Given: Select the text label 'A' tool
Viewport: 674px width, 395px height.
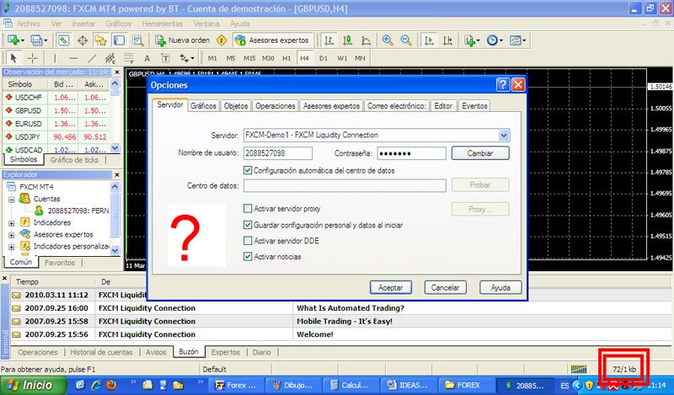Looking at the screenshot, I should pos(147,57).
